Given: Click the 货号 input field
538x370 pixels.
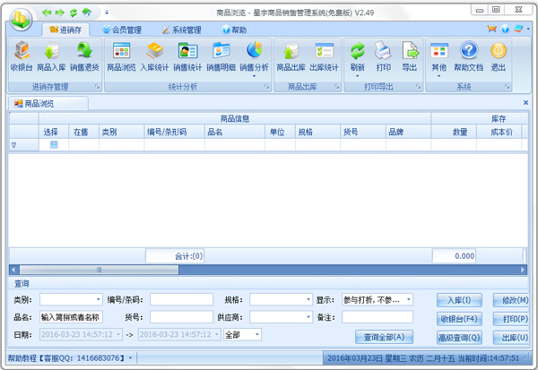Looking at the screenshot, I should click(x=181, y=317).
